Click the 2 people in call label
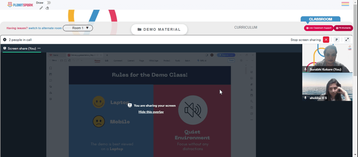Viewport: 358px width, 157px height. 20,40
